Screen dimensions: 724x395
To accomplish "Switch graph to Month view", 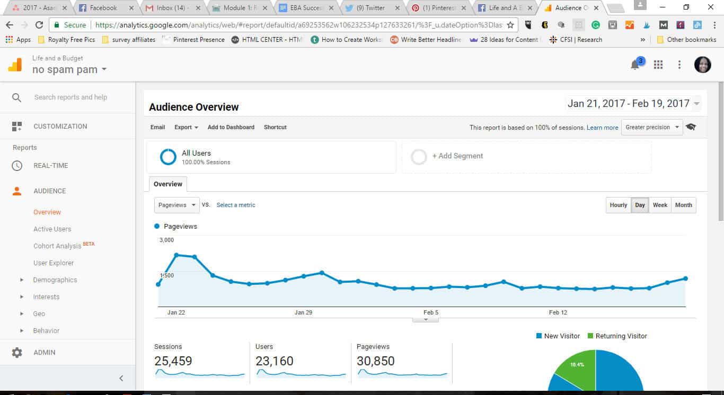I will click(x=683, y=205).
